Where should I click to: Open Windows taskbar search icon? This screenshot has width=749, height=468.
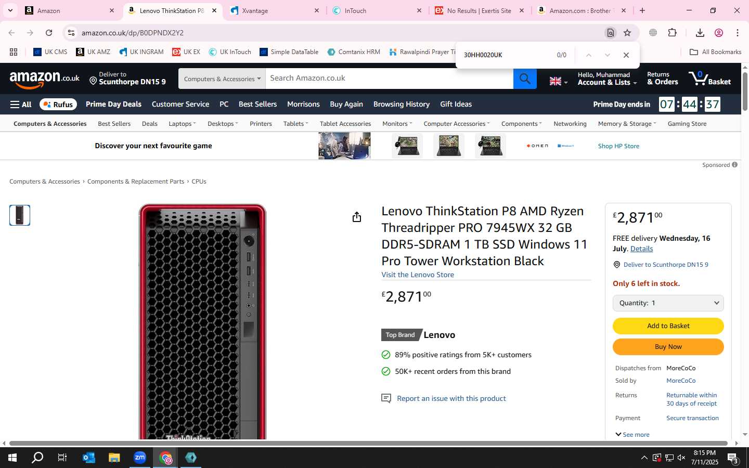37,458
